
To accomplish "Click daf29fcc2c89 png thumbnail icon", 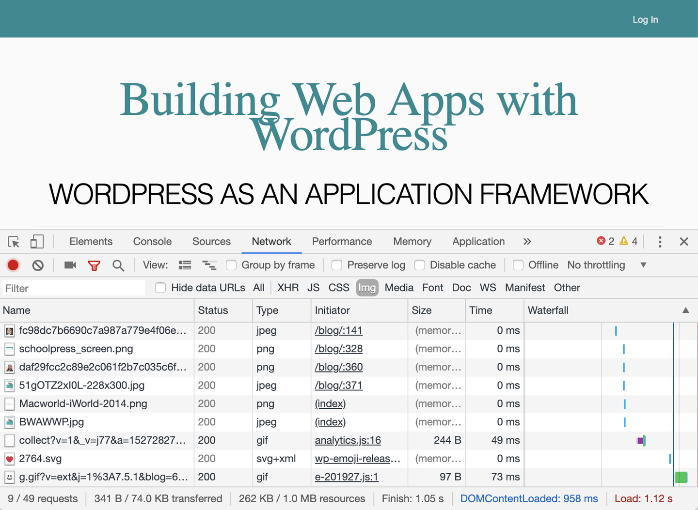I will pos(9,367).
